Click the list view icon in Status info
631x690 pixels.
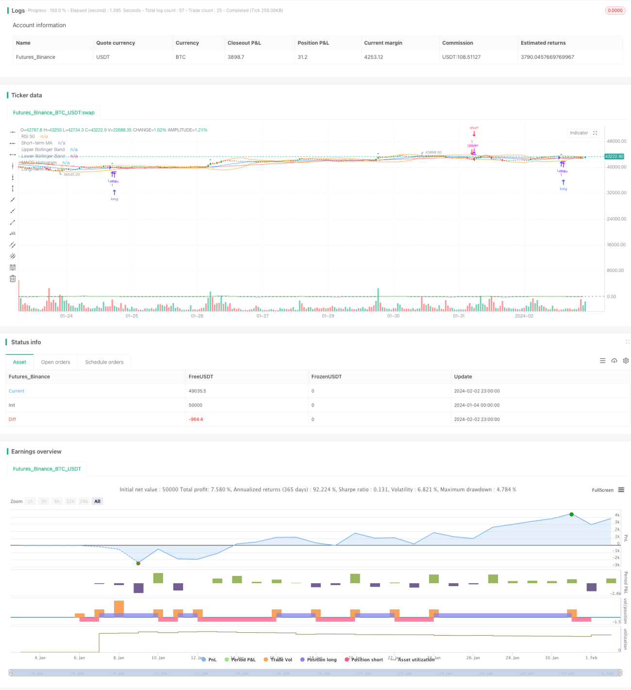602,361
